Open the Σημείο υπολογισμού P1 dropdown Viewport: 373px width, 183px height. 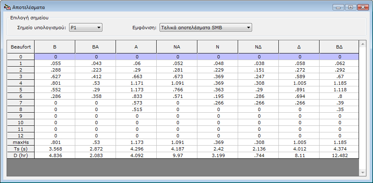85,28
